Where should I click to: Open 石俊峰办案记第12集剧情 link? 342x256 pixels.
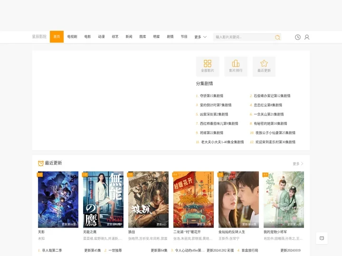(272, 96)
